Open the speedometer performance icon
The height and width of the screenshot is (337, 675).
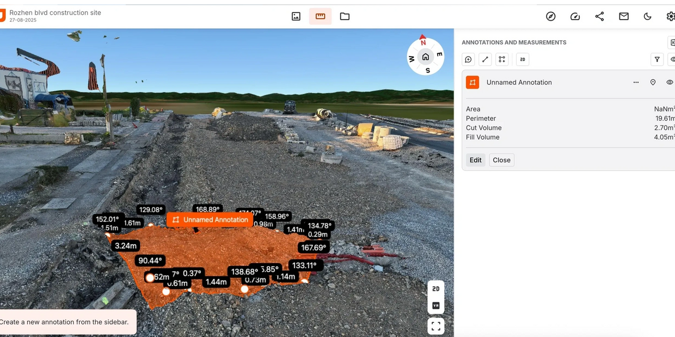(x=575, y=16)
